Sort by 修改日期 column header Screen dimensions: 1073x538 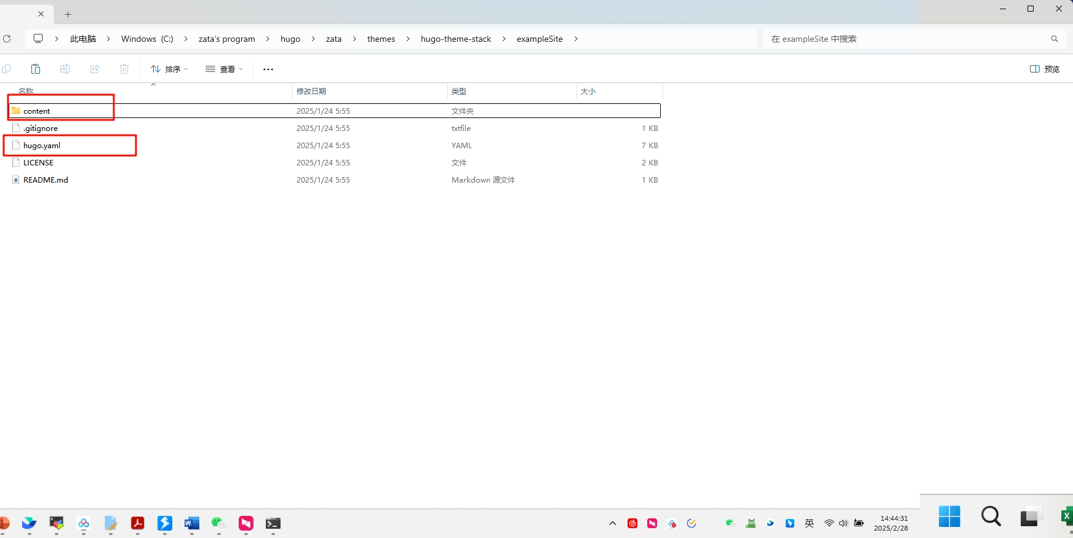coord(311,91)
